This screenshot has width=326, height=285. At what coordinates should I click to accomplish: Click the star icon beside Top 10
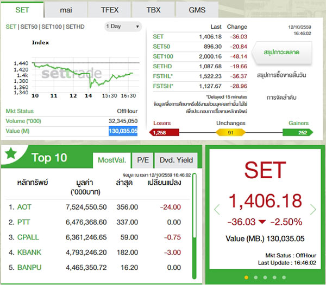[x=11, y=153]
